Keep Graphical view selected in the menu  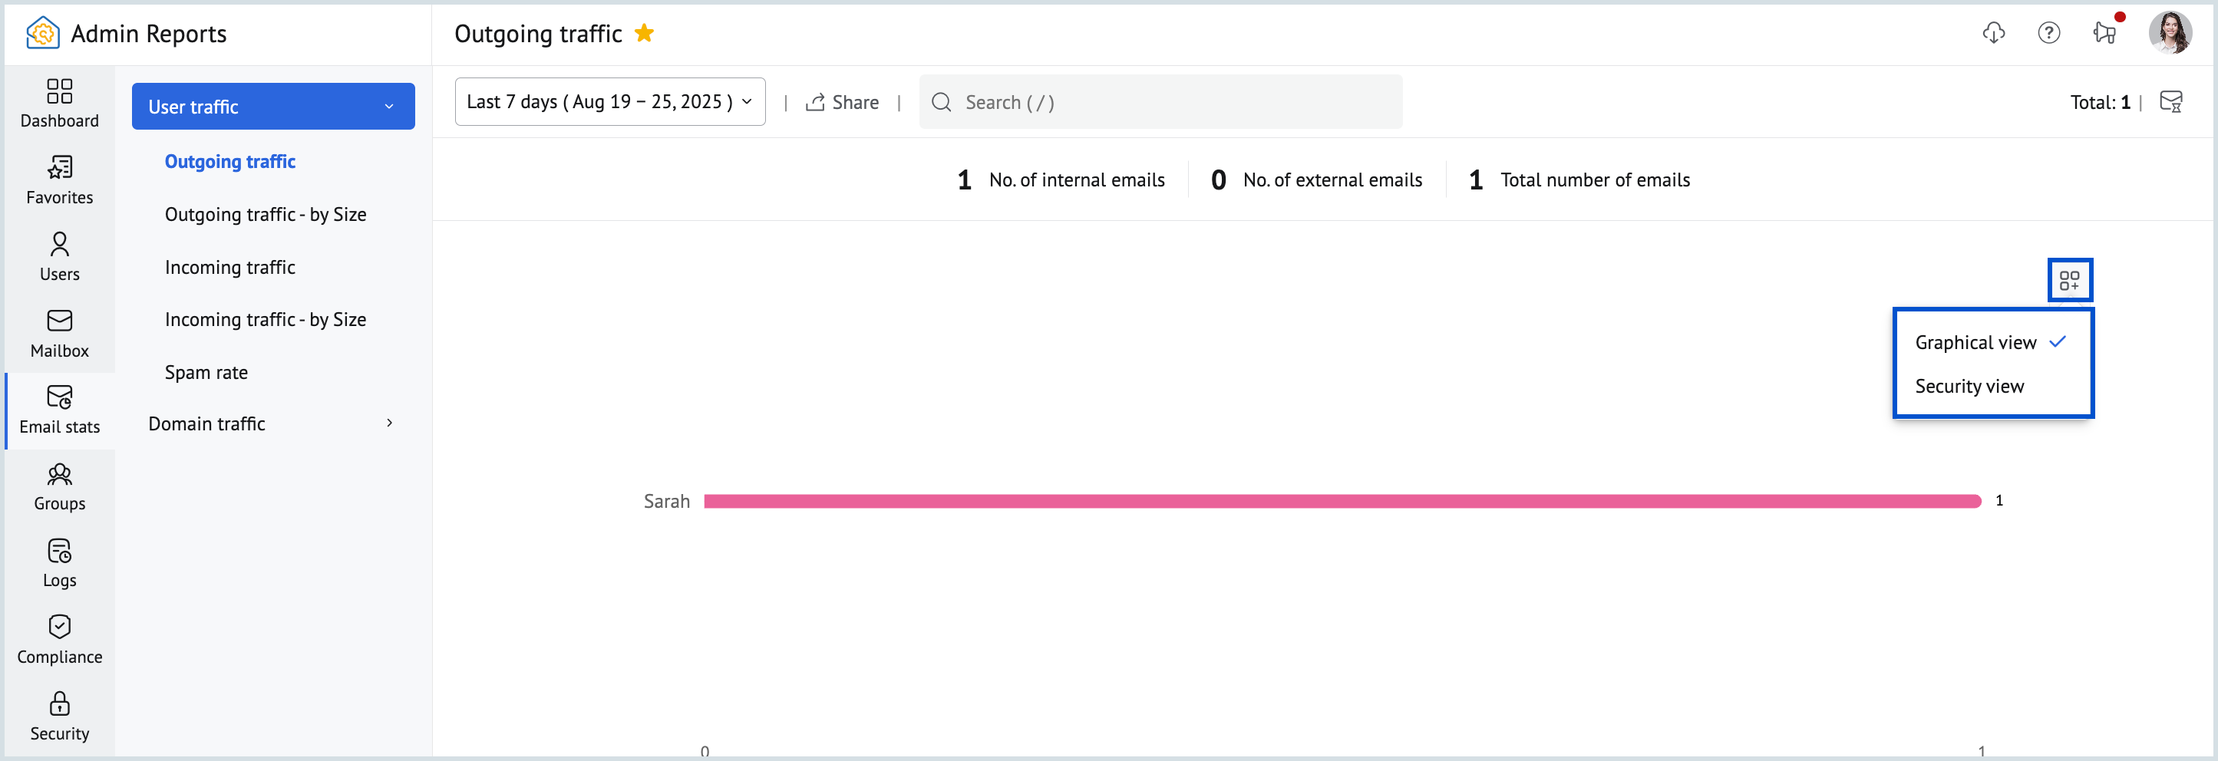pos(1975,342)
